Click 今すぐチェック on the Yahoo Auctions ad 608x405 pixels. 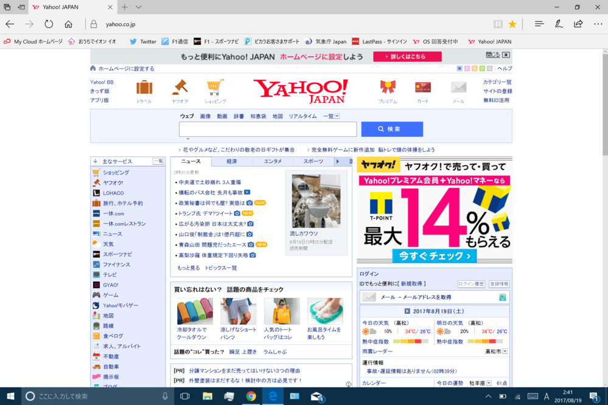pyautogui.click(x=435, y=256)
